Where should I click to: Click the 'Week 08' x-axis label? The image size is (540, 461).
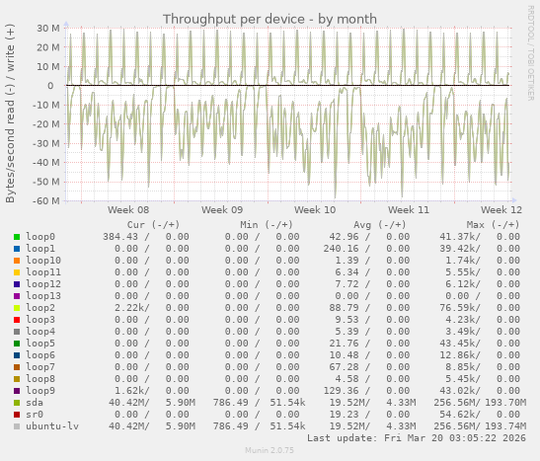(128, 209)
